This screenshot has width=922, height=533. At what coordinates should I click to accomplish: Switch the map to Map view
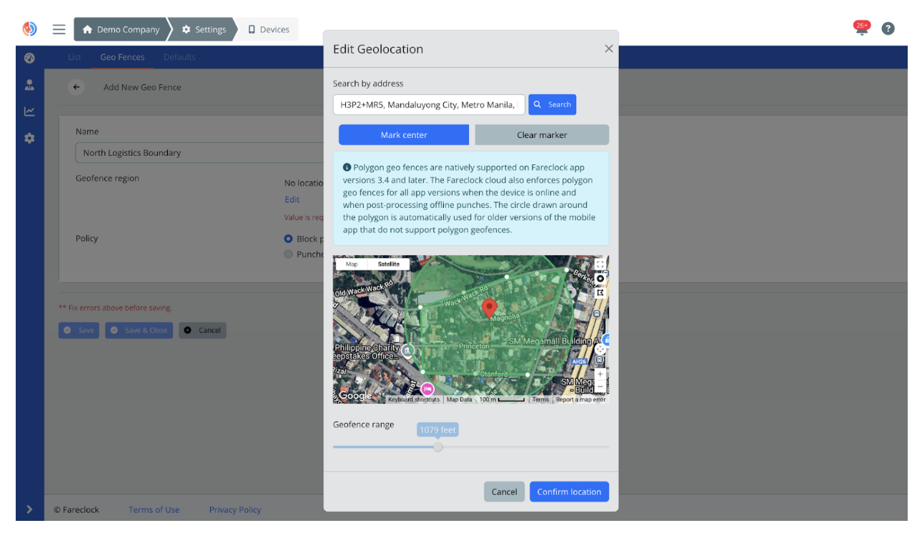pos(351,264)
